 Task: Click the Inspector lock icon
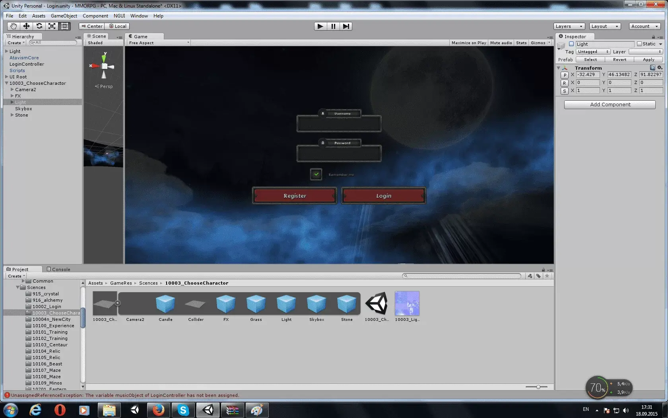(653, 37)
